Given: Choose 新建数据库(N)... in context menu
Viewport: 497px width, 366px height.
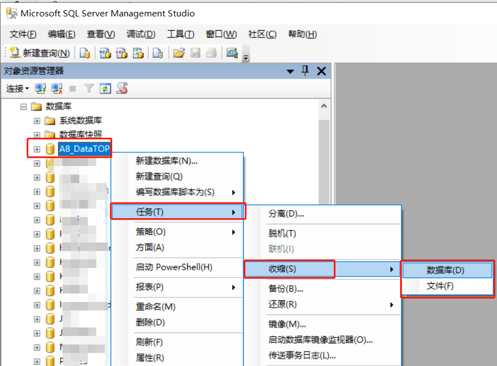Looking at the screenshot, I should (x=177, y=161).
